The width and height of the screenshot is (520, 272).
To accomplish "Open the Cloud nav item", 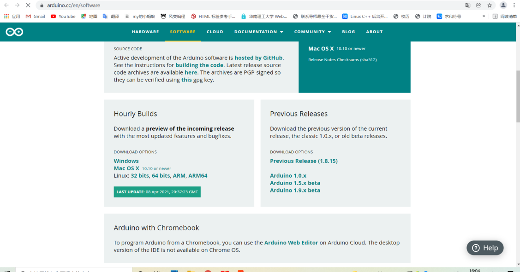I will pos(215,32).
